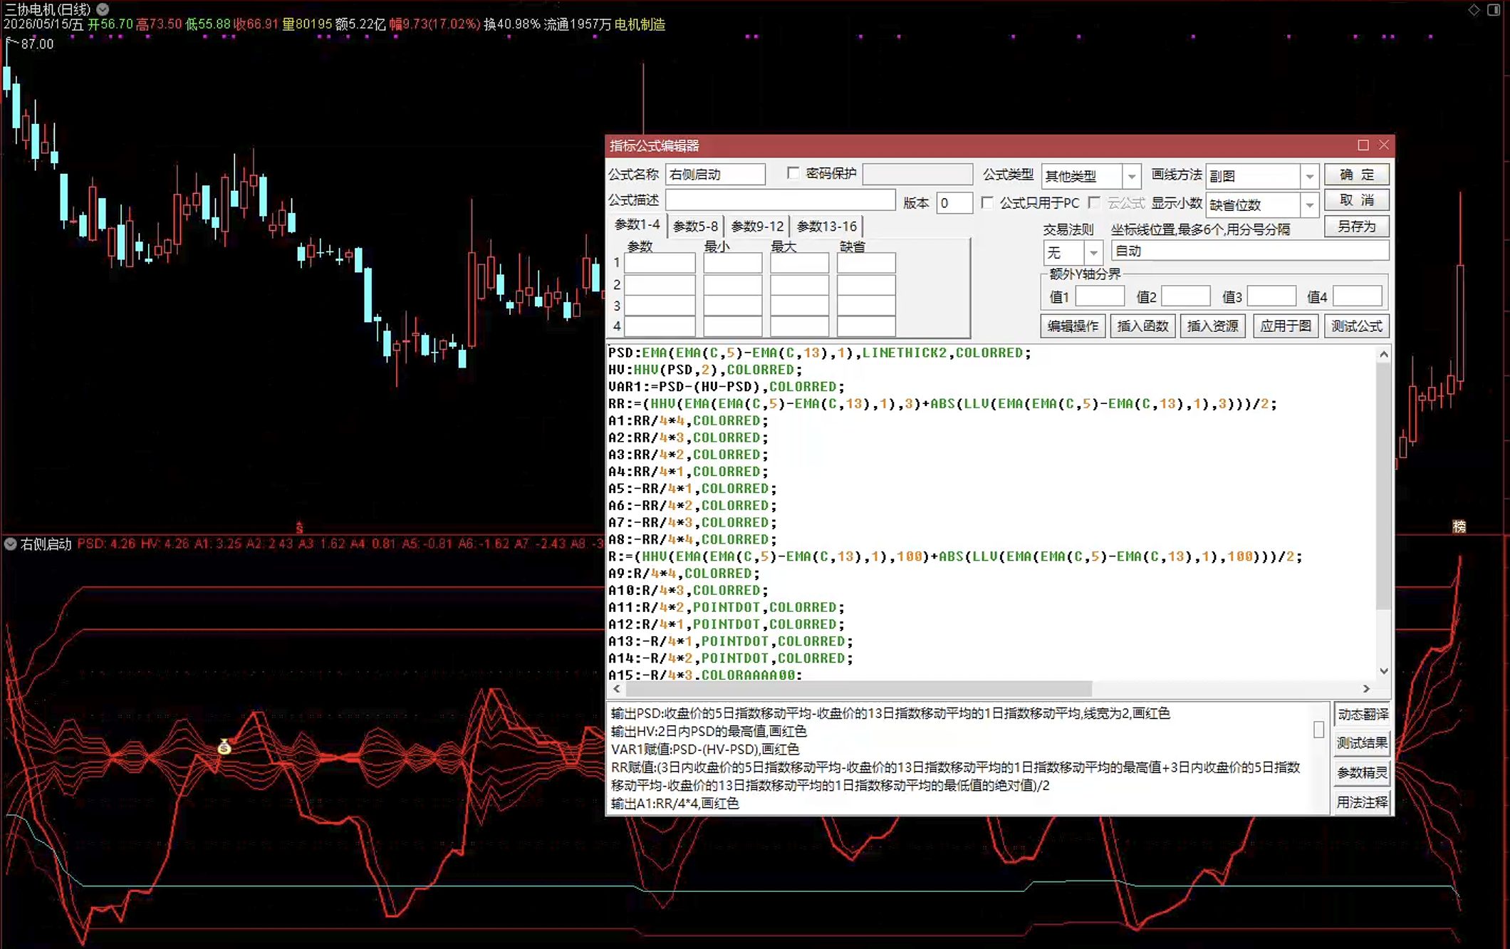1510x949 pixels.
Task: Click 坐标线位置 自动 input field
Action: click(x=1250, y=251)
